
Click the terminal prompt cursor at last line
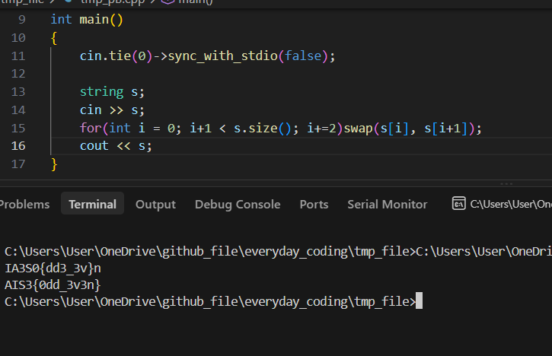click(419, 300)
